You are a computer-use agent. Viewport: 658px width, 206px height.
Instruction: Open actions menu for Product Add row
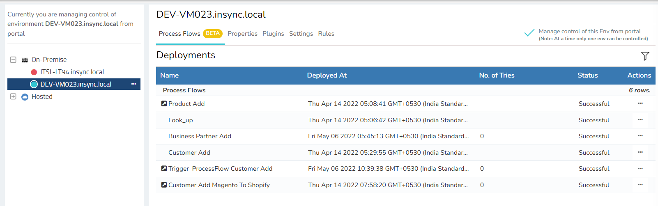coord(640,103)
